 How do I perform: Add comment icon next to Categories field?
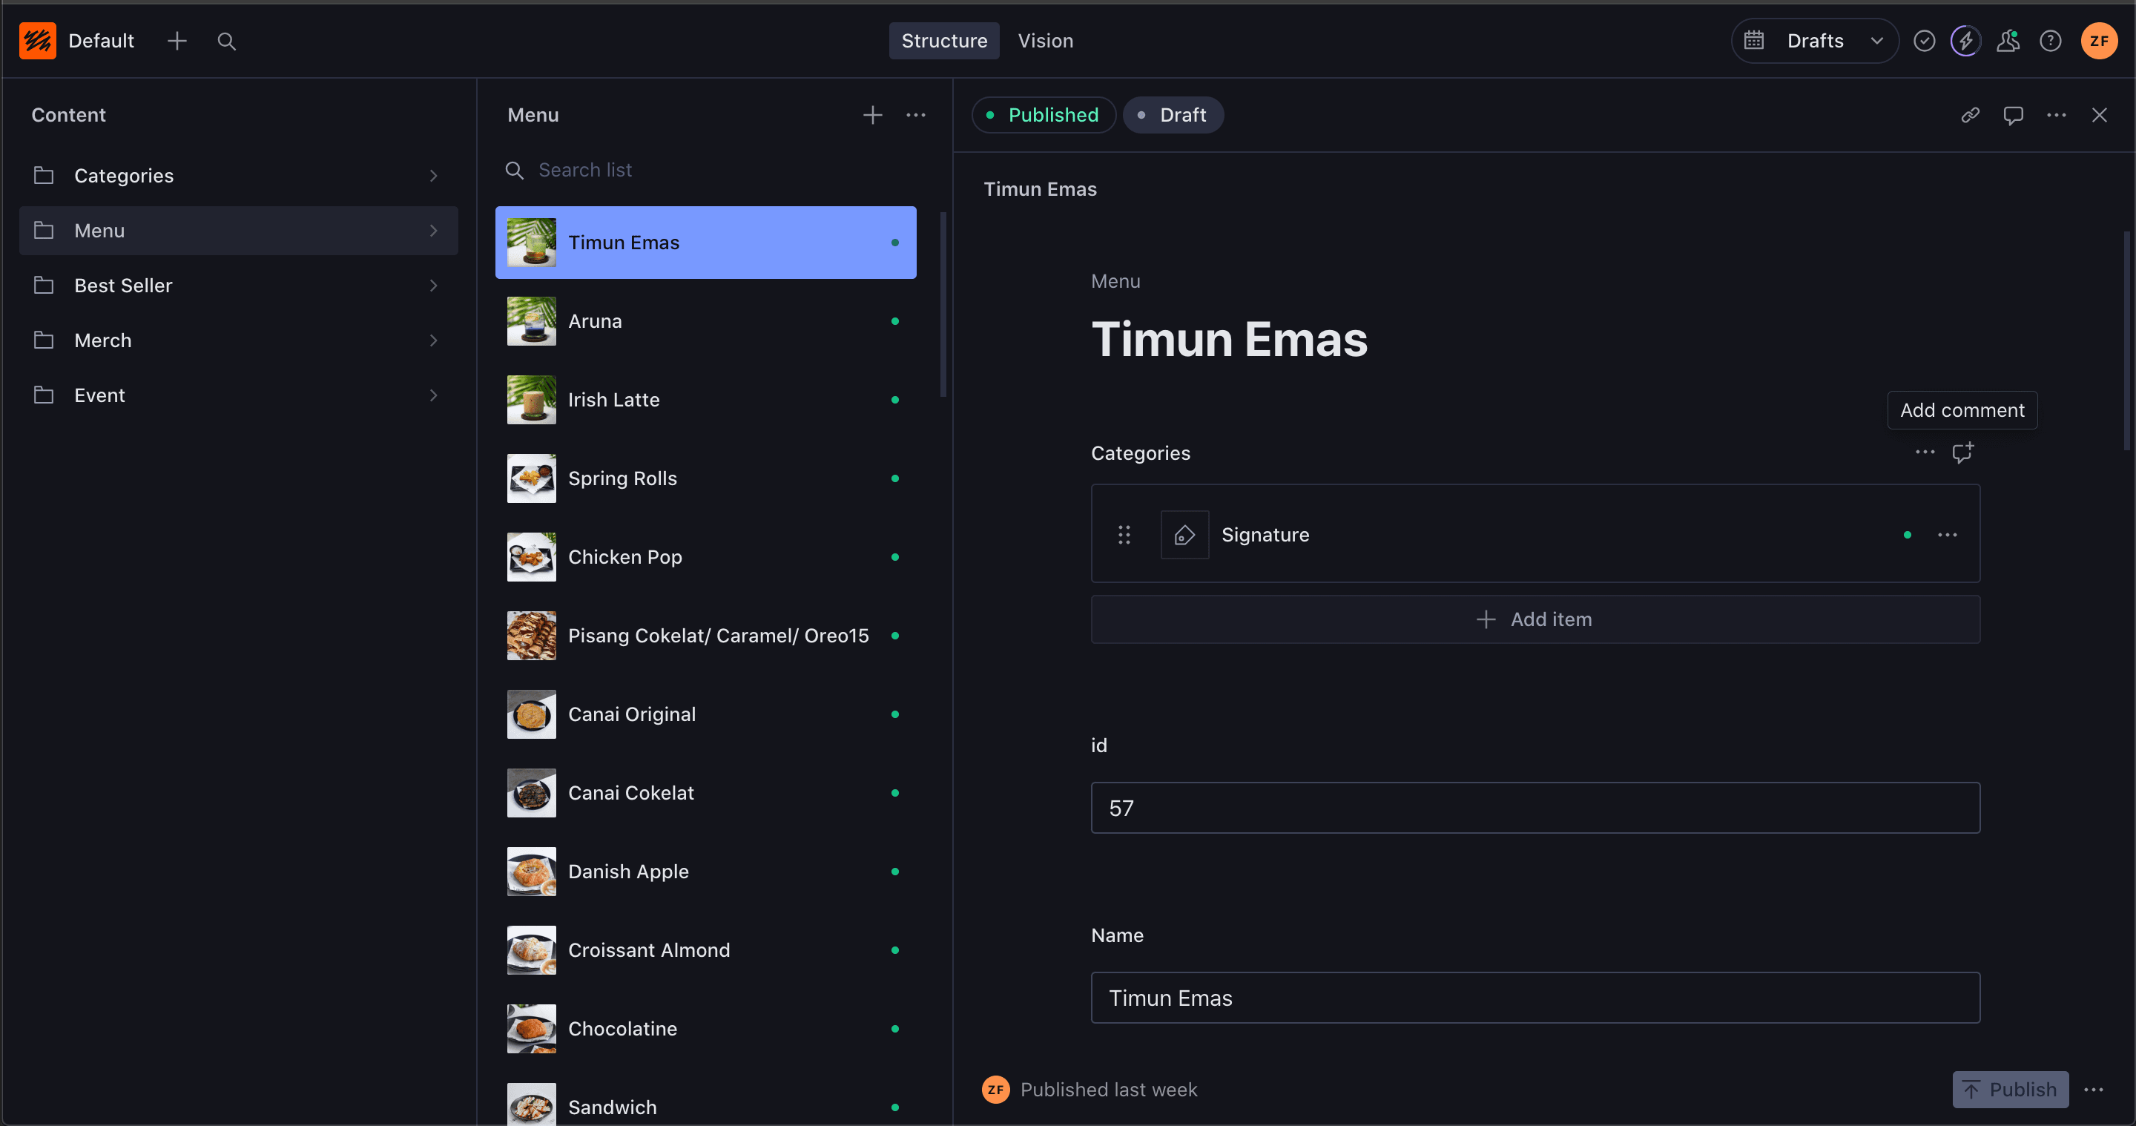(x=1962, y=452)
